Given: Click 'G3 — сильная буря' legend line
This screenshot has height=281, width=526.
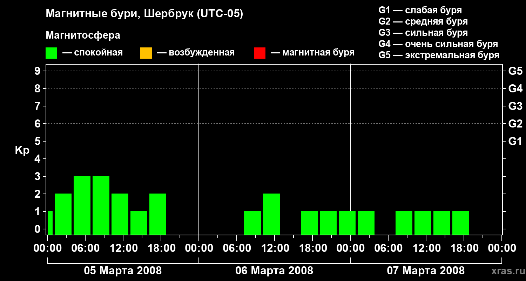Looking at the screenshot, I should tap(423, 33).
